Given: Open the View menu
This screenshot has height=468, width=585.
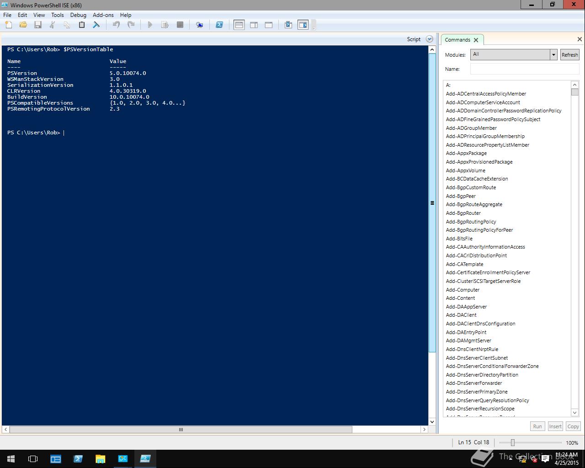Looking at the screenshot, I should click(39, 15).
